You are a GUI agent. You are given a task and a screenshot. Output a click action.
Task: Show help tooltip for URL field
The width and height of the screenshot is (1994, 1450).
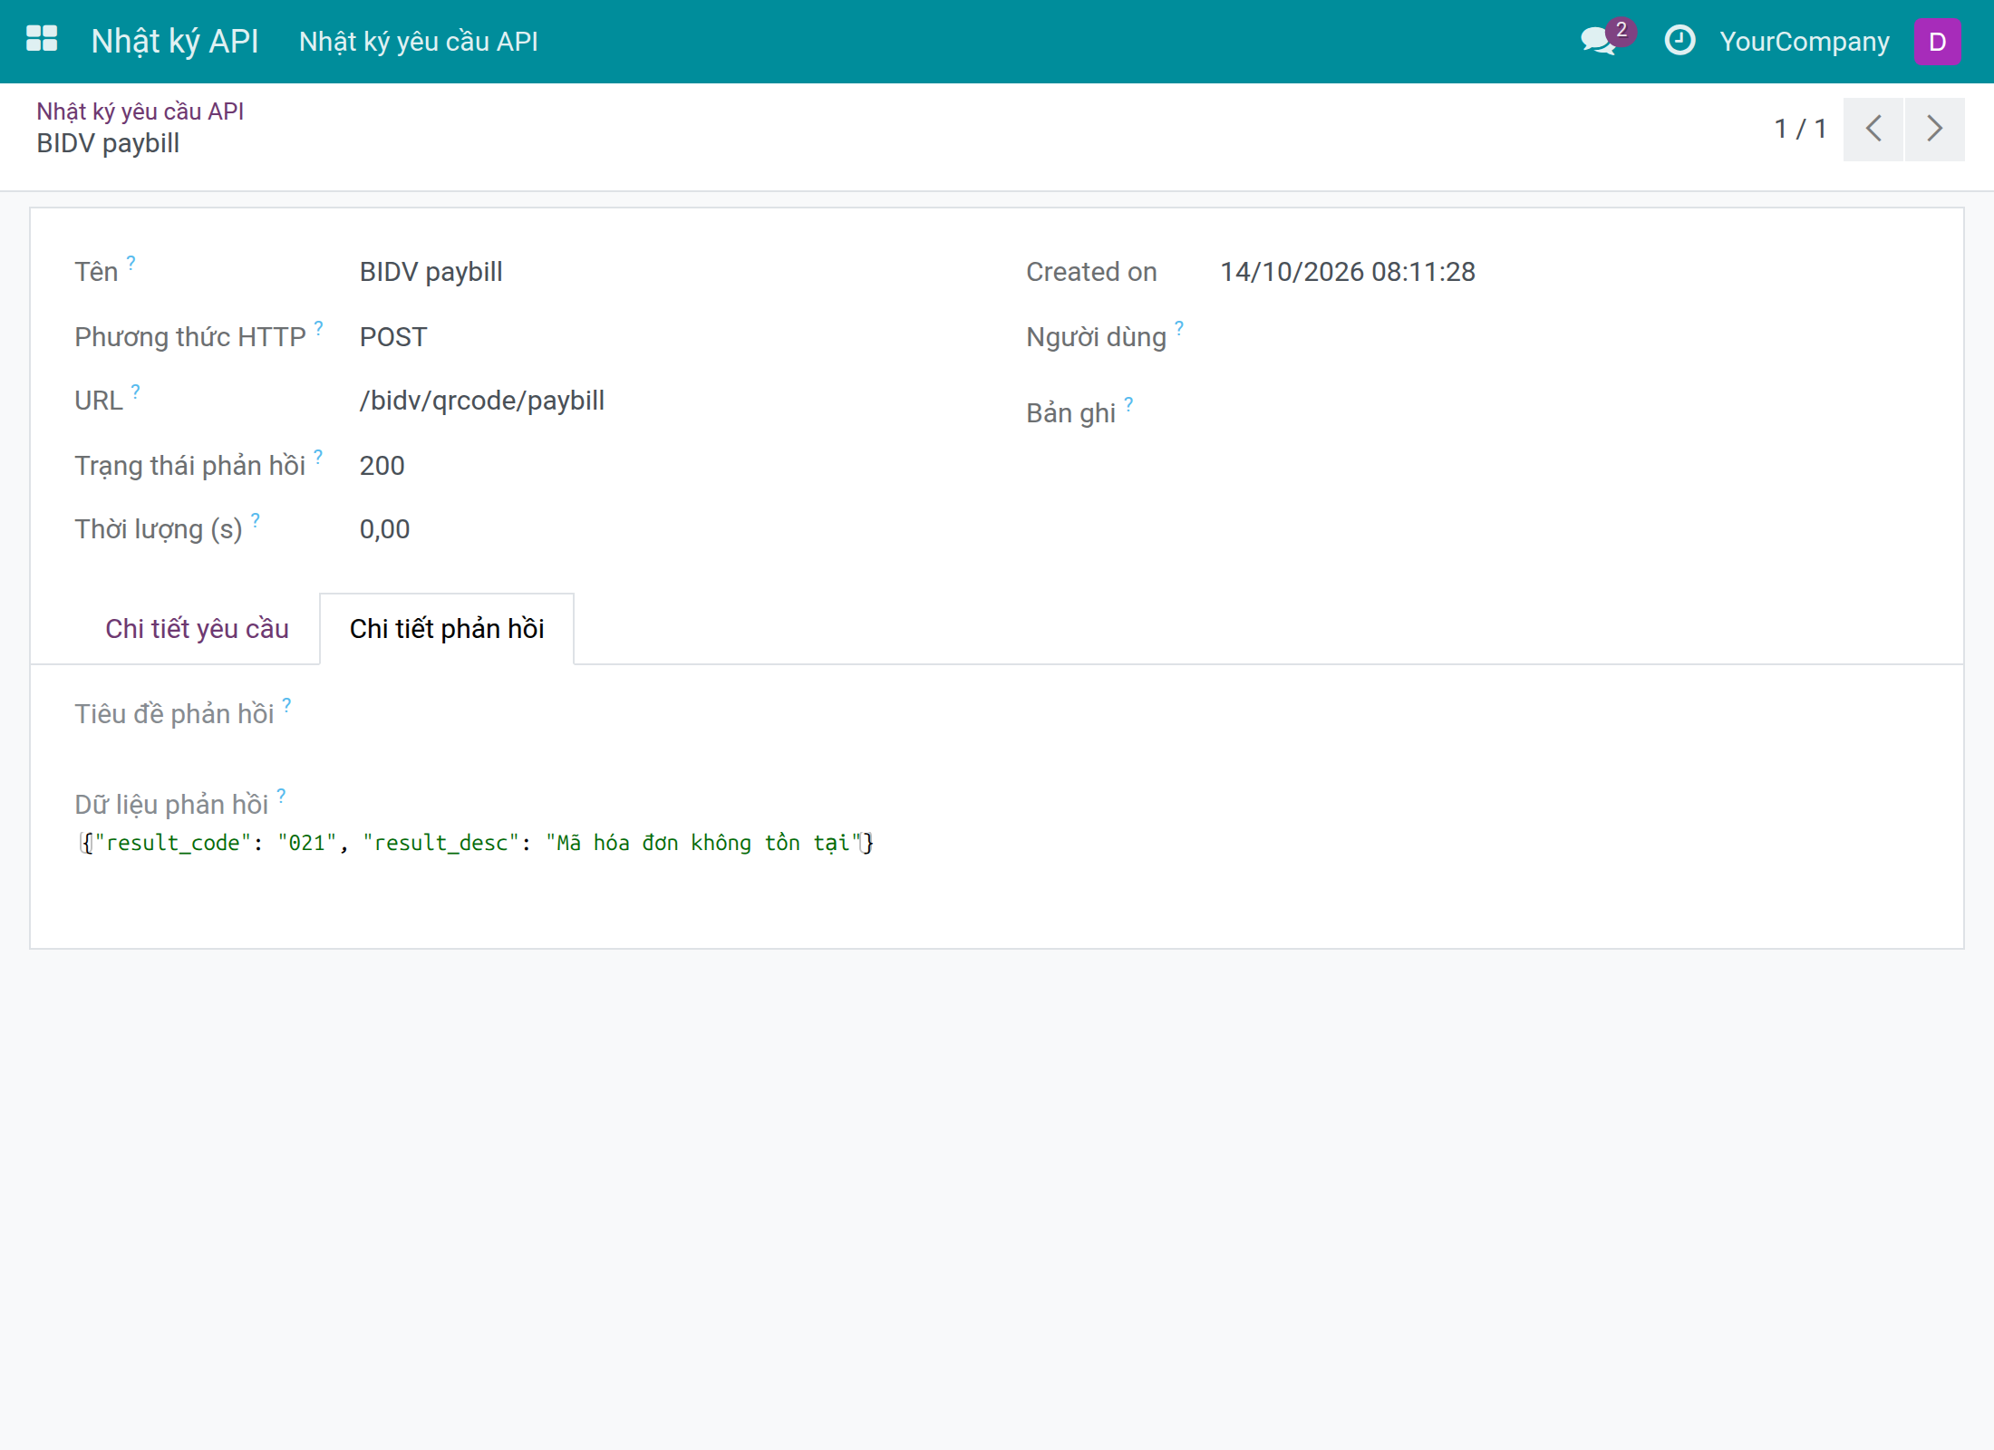(136, 391)
